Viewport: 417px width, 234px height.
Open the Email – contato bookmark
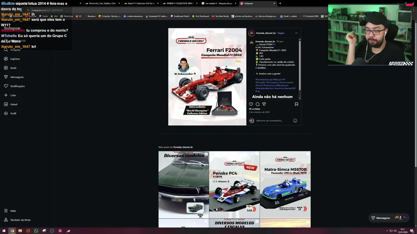tap(288, 16)
